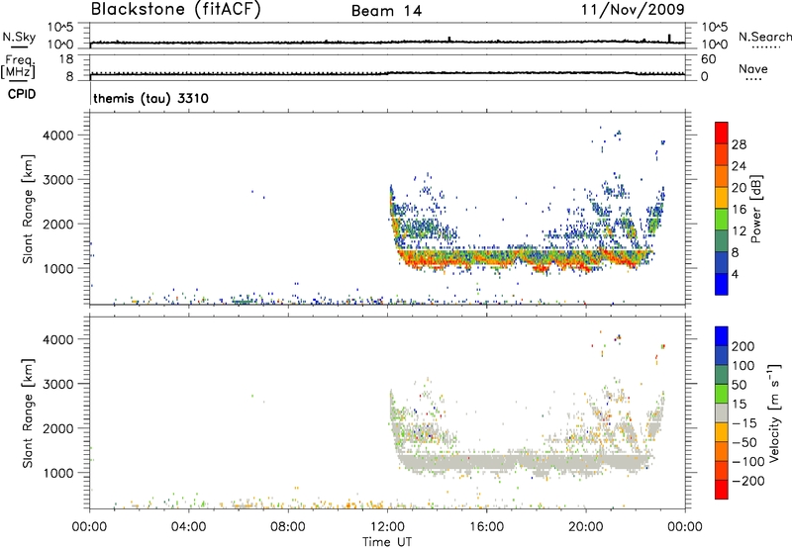Click the Beam 14 label

(386, 11)
